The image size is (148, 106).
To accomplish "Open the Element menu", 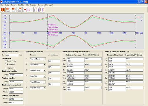I will 14,5.
